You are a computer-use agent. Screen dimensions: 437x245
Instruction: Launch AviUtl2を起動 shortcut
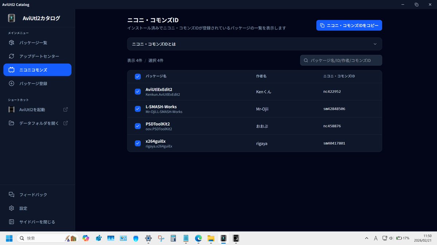pyautogui.click(x=37, y=110)
